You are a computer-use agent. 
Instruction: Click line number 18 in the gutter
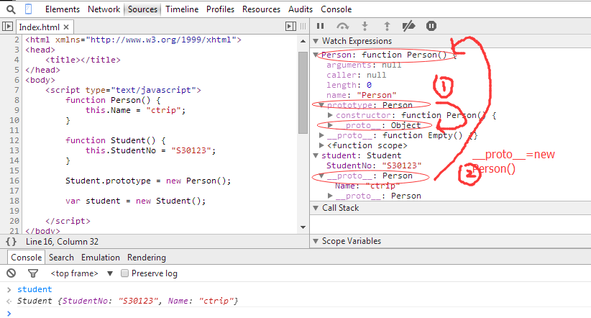coord(14,201)
